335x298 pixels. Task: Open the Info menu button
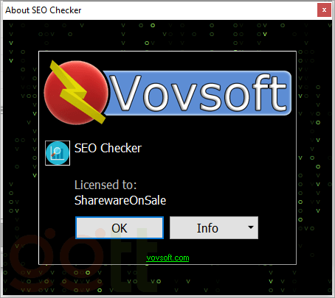[207, 228]
